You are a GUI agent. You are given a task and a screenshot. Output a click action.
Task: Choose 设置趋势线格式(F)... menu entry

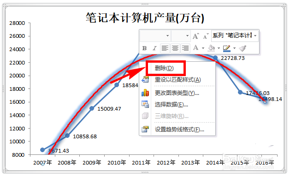[x=179, y=129]
